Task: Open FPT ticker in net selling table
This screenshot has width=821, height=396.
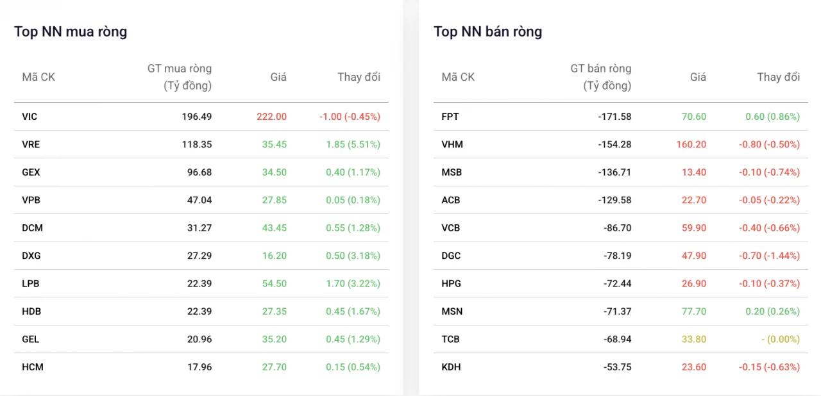Action: (450, 117)
